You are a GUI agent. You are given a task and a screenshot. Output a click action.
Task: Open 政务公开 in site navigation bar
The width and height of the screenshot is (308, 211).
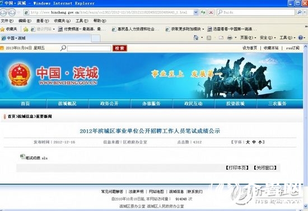[x=109, y=104]
